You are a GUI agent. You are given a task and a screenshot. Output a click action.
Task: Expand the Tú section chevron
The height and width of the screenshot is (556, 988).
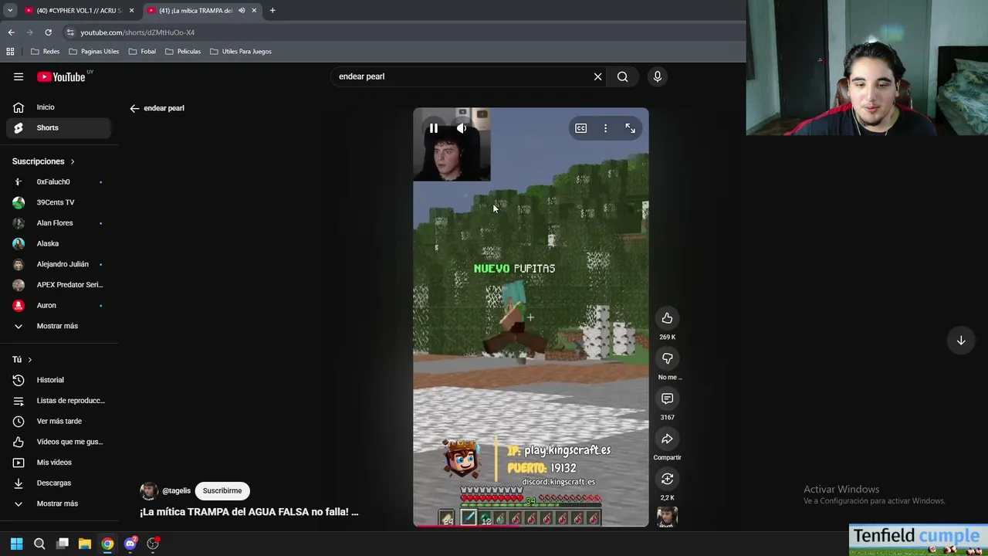30,360
